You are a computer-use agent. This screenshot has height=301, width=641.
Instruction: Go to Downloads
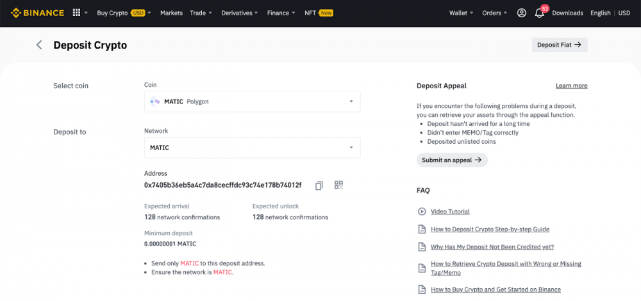(x=567, y=13)
